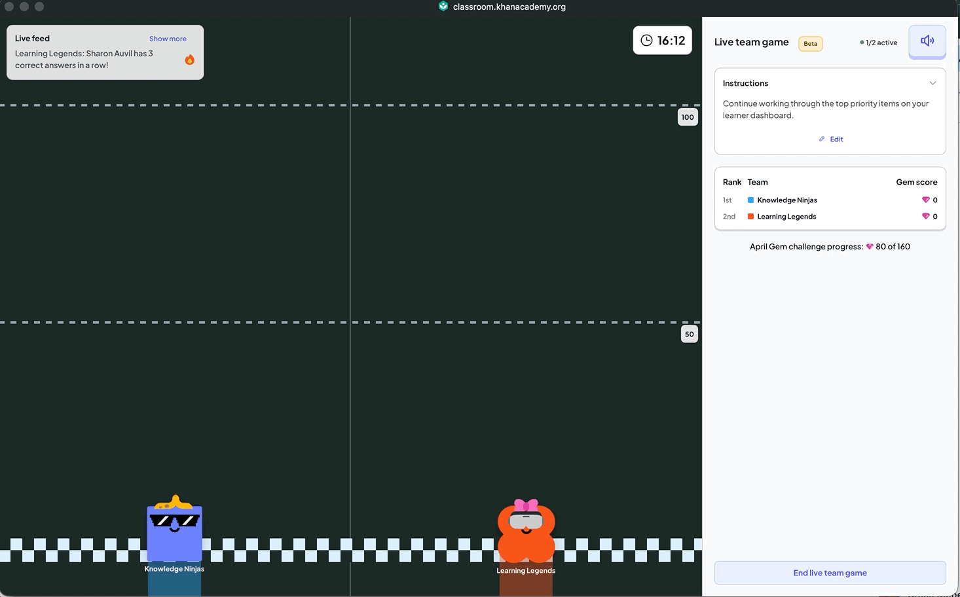960x597 pixels.
Task: Click the Sharon Auvil live feed message
Action: tap(84, 60)
